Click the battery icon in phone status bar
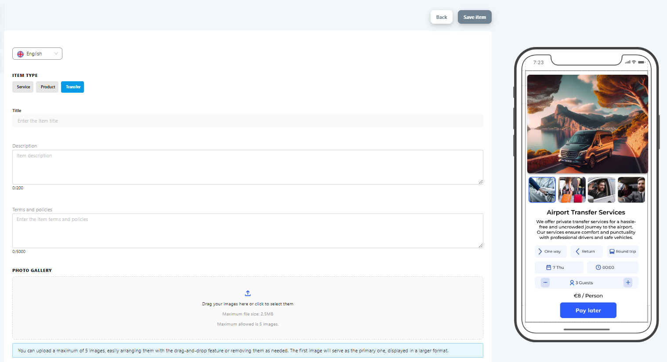The image size is (667, 362). point(642,62)
